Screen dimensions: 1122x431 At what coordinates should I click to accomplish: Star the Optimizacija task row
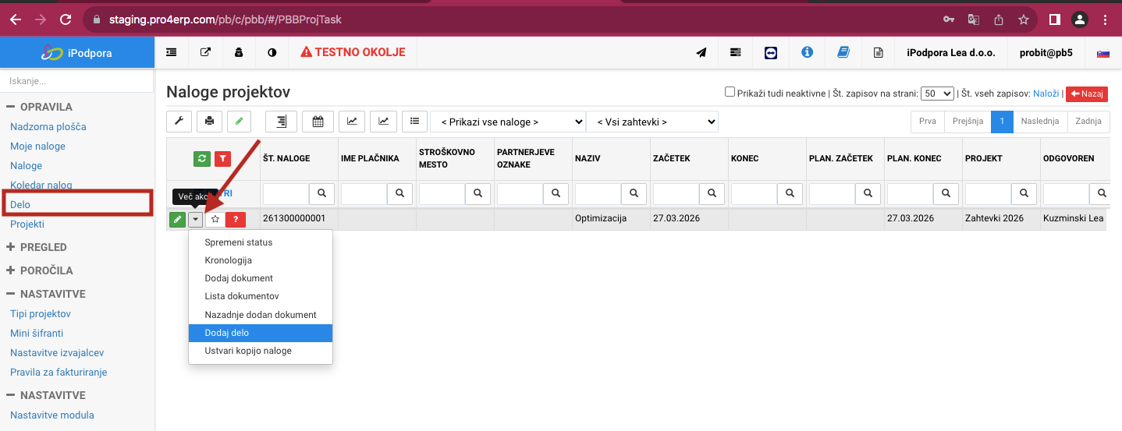[x=215, y=220]
